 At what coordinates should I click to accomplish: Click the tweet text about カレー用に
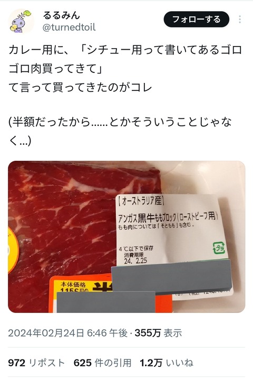tap(125, 69)
